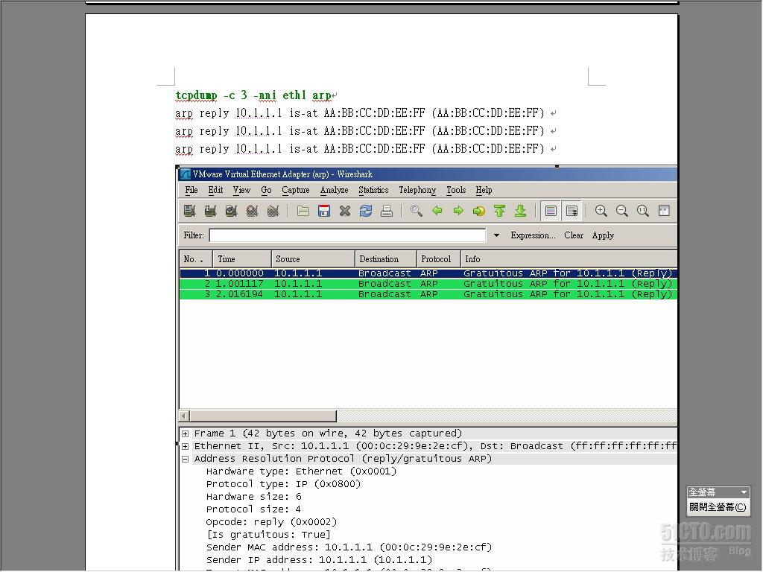
Task: Open the Capture menu
Action: (295, 190)
